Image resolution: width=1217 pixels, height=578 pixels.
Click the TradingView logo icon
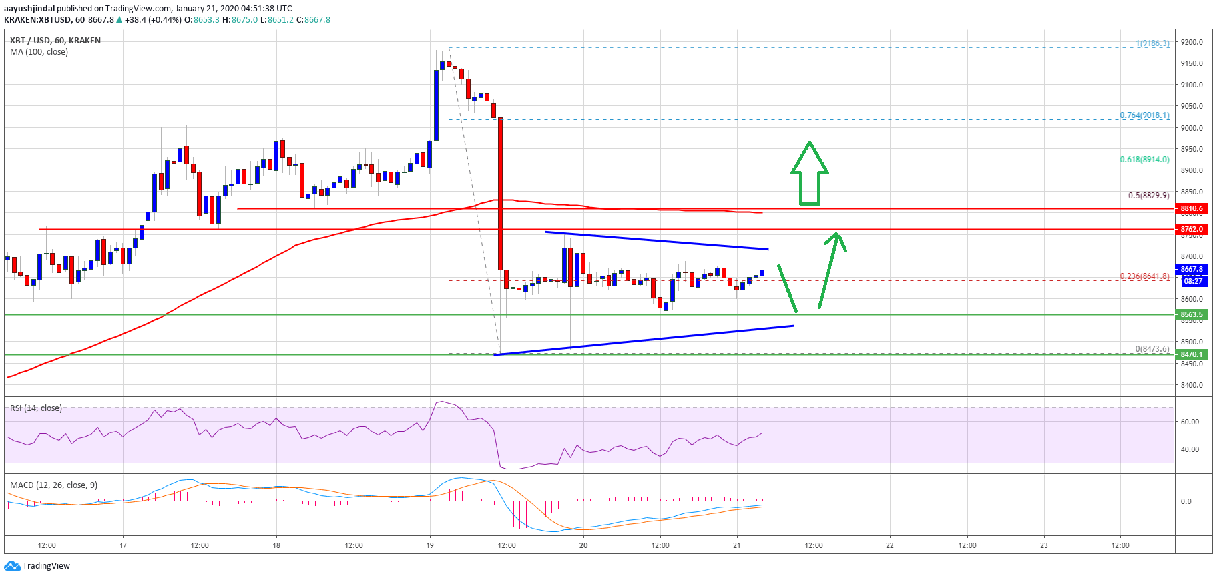click(12, 566)
